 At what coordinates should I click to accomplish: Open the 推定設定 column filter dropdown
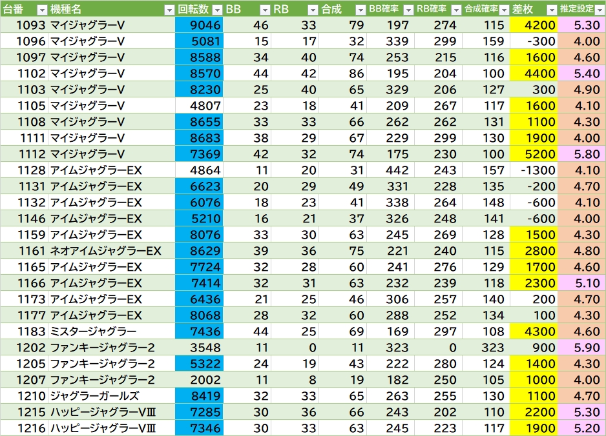coord(600,10)
